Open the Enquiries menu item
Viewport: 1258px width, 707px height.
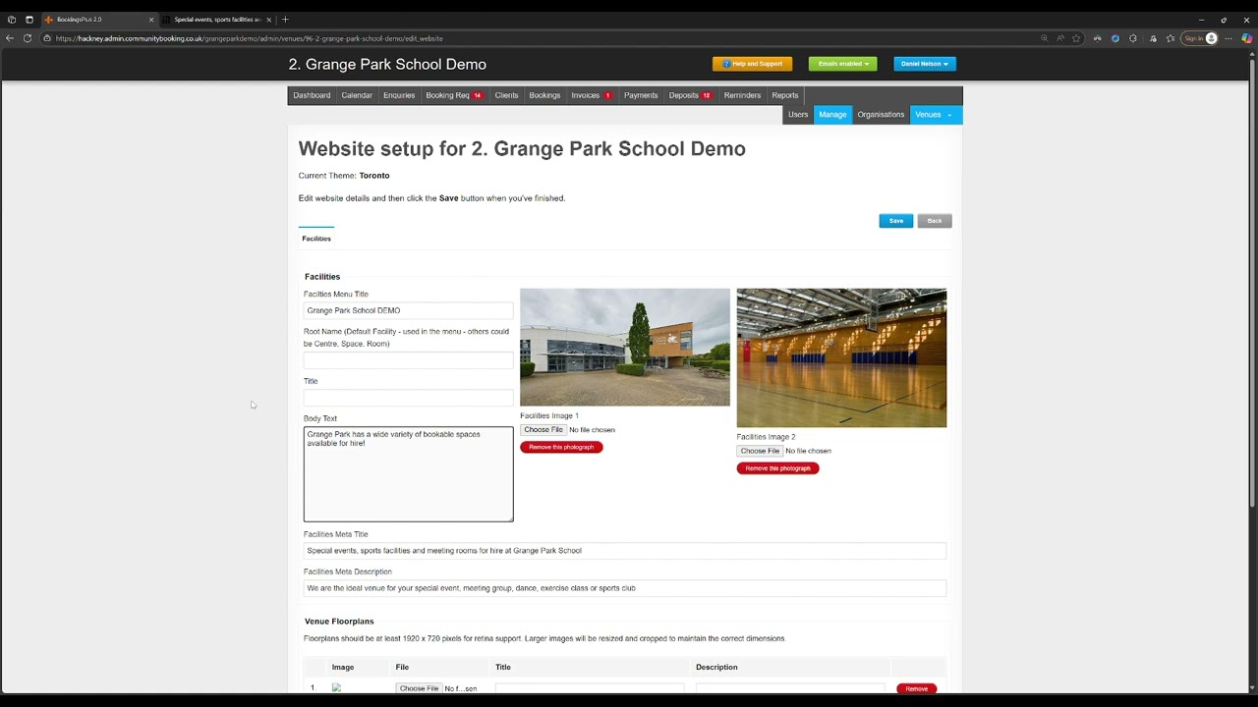point(399,95)
